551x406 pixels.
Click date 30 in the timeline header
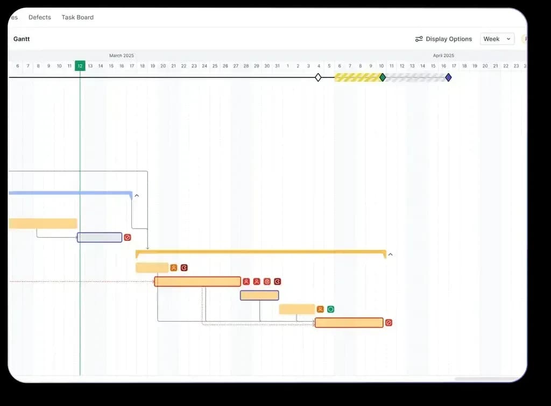click(x=267, y=66)
